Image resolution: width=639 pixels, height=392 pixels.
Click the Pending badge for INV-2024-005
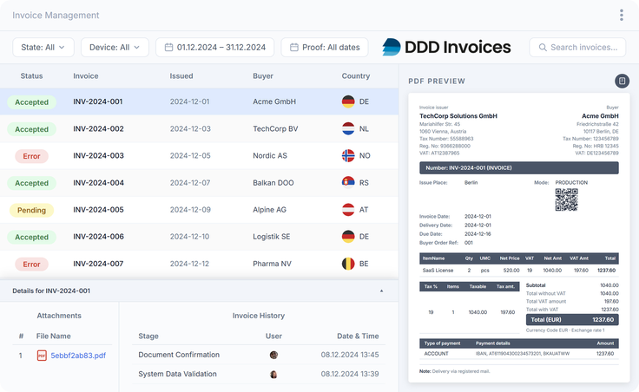click(x=31, y=210)
